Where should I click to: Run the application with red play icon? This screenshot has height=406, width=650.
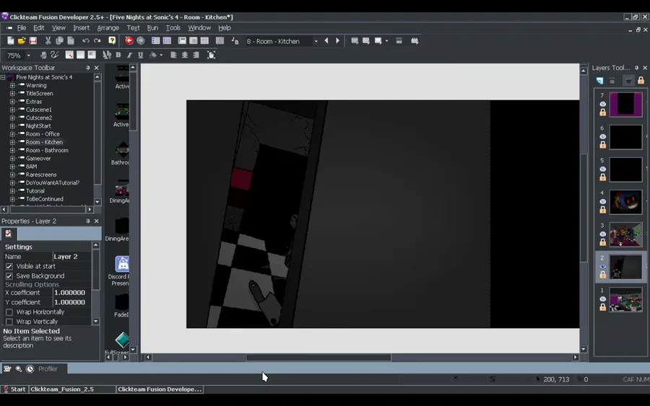(x=129, y=41)
